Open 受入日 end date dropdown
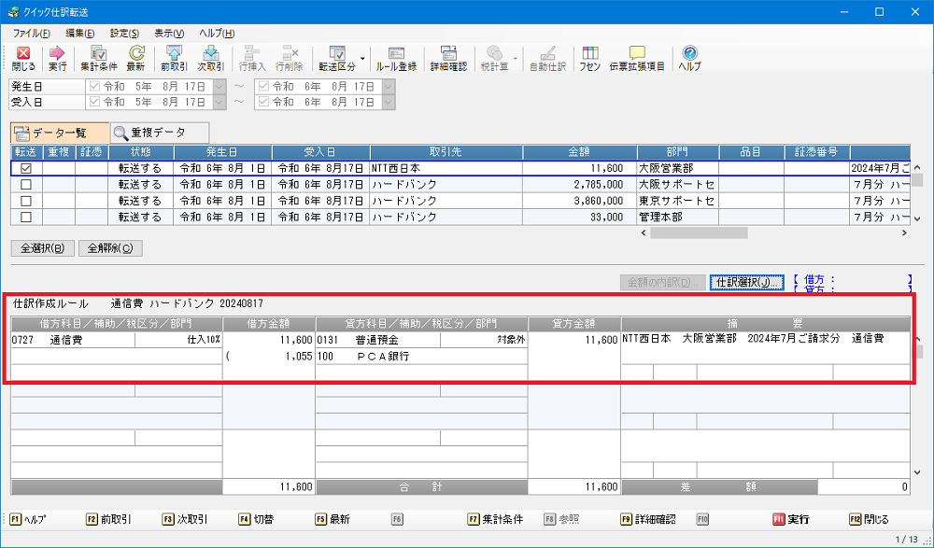 pyautogui.click(x=389, y=102)
